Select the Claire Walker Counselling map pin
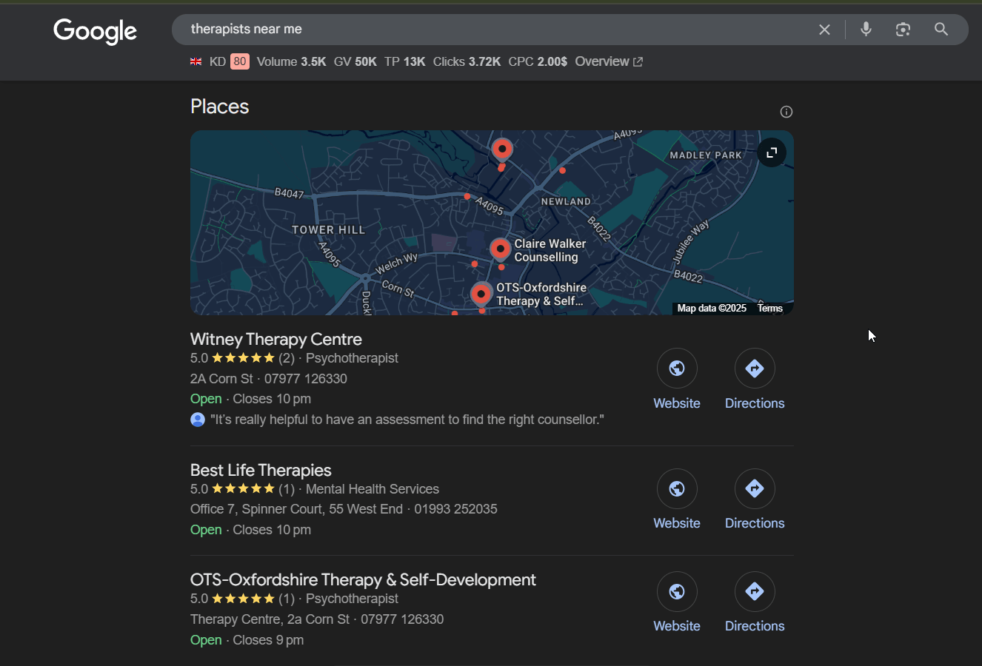Screen dimensions: 982x666 500,248
